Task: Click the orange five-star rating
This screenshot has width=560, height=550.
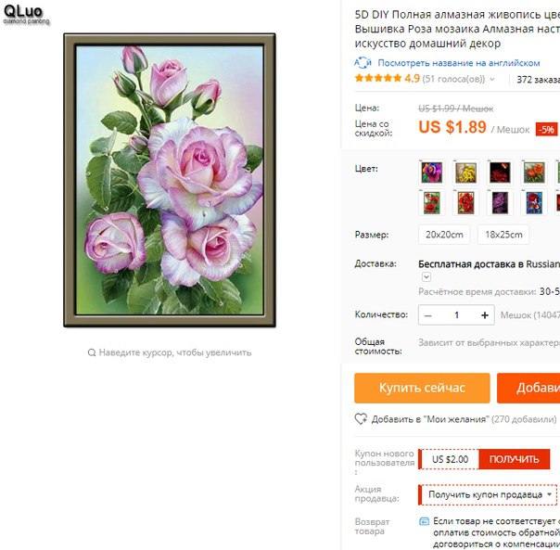Action: (x=378, y=78)
